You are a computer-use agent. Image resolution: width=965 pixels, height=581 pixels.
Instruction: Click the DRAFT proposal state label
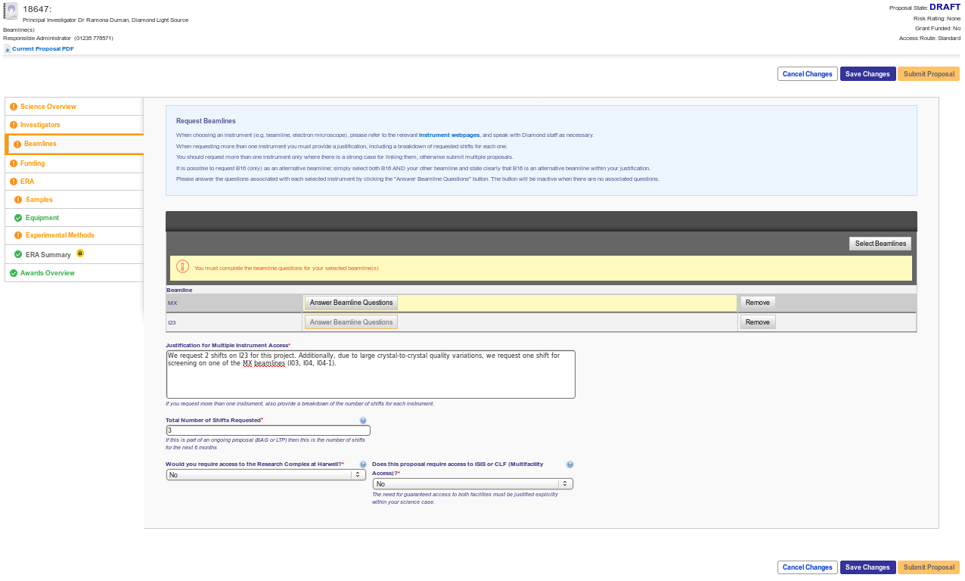point(945,7)
